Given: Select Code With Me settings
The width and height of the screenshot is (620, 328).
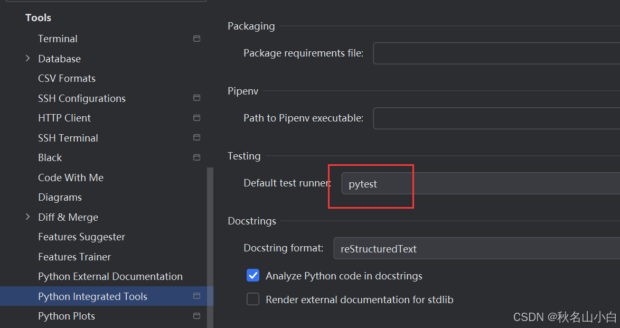Looking at the screenshot, I should 71,177.
